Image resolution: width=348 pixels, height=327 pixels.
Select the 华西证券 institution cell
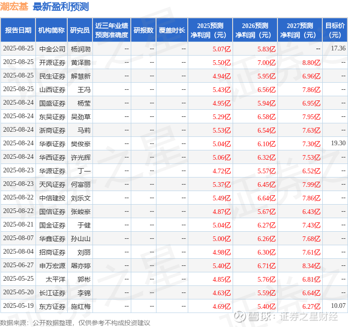pos(52,157)
